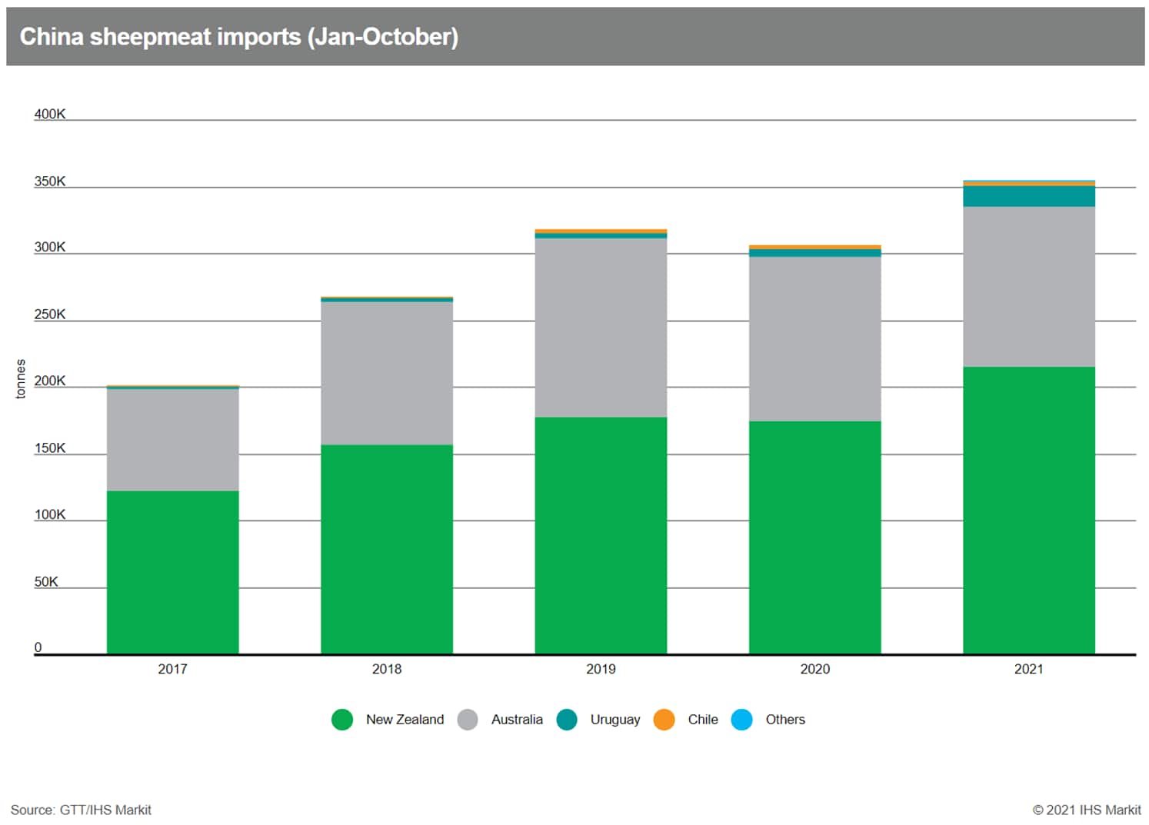Image resolution: width=1149 pixels, height=825 pixels.
Task: Click the gray Australia legend circle
Action: tap(468, 720)
